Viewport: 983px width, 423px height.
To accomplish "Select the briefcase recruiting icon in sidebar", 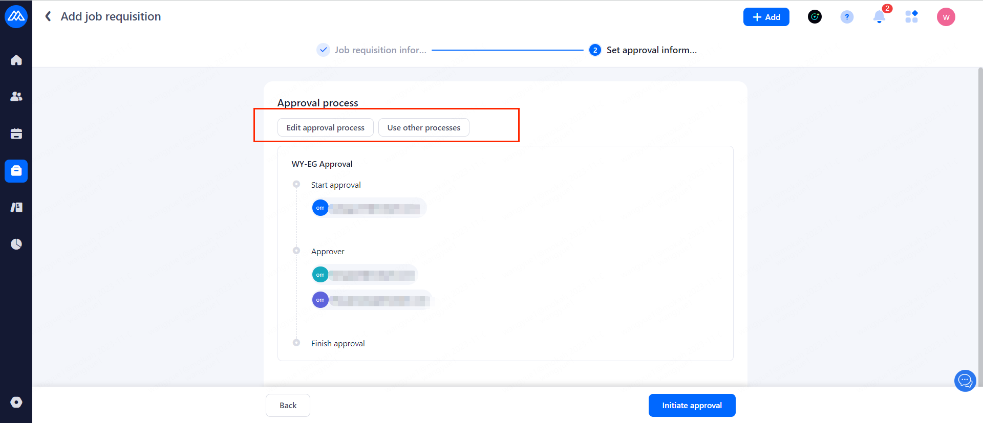I will pos(16,171).
